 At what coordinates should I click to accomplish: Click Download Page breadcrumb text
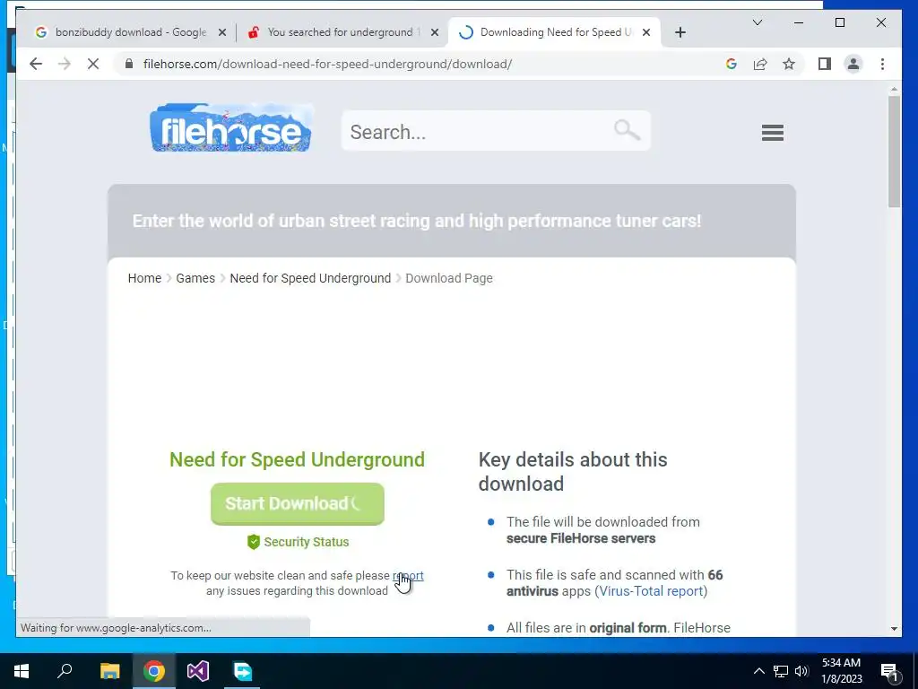[x=449, y=278]
